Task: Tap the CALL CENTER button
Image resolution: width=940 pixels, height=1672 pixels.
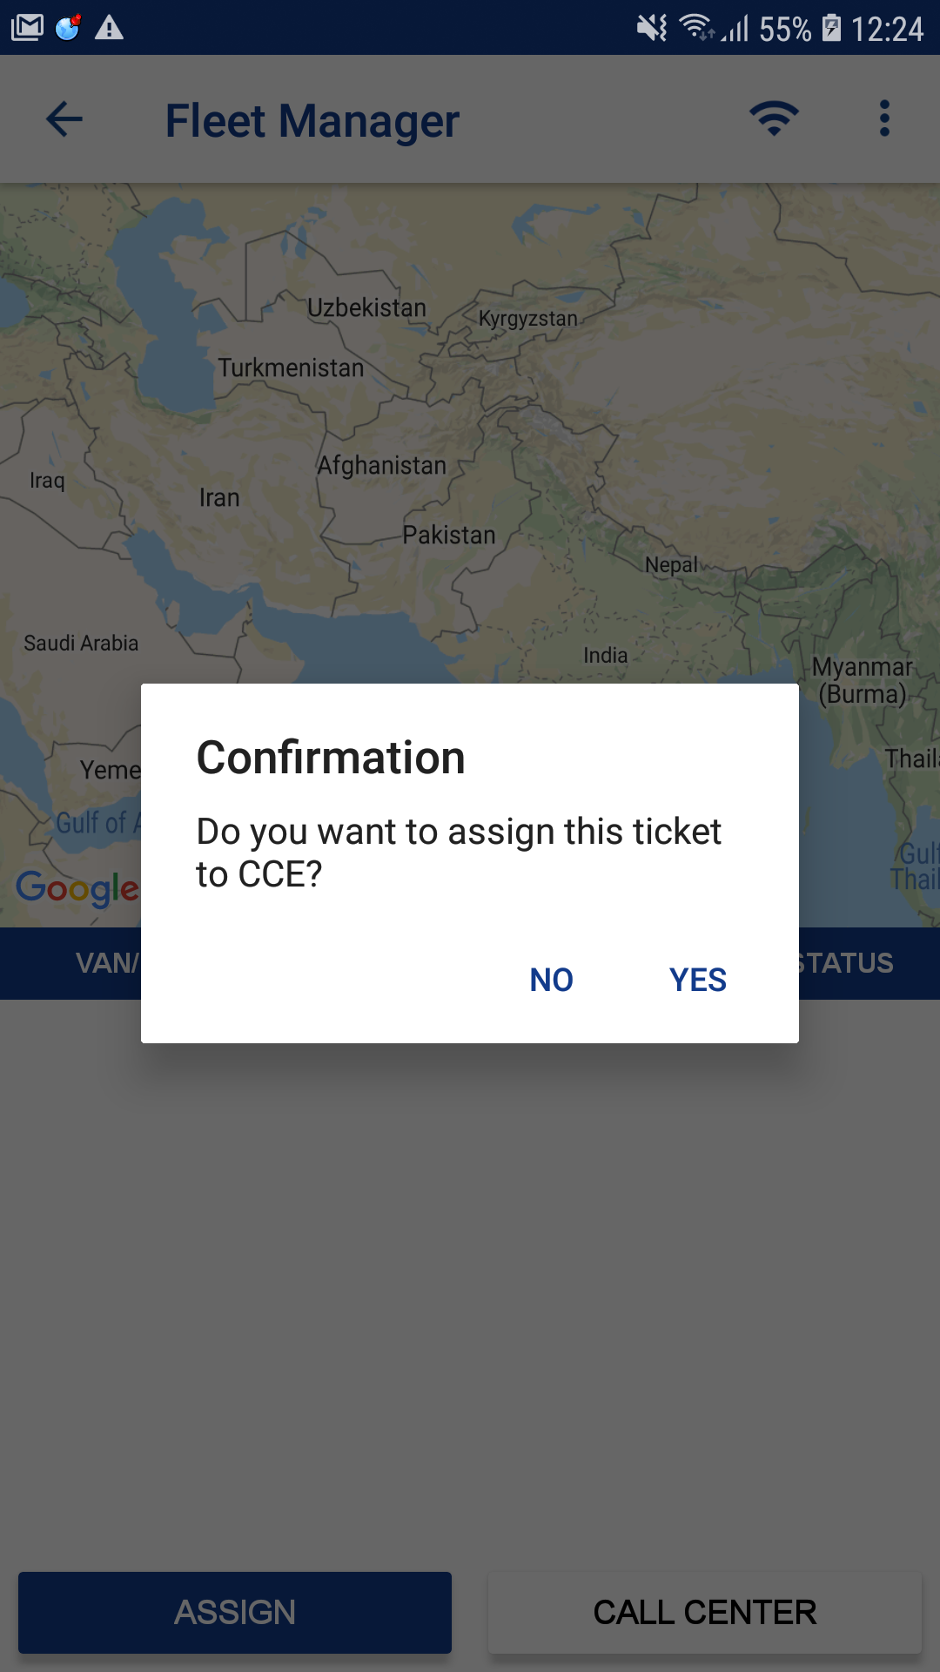Action: (x=705, y=1613)
